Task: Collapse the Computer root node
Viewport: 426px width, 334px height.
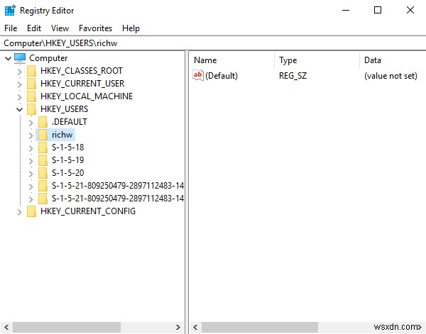Action: 8,58
